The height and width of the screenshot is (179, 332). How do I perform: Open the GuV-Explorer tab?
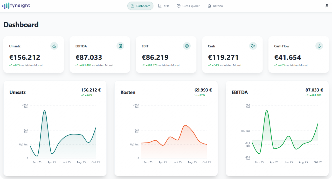click(x=188, y=6)
